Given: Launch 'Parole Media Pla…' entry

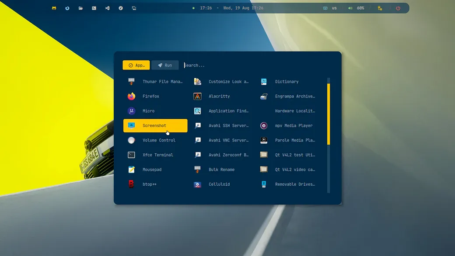Looking at the screenshot, I should click(288, 140).
